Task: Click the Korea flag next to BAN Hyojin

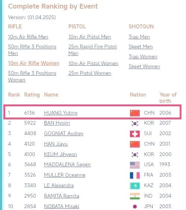Action: point(135,124)
